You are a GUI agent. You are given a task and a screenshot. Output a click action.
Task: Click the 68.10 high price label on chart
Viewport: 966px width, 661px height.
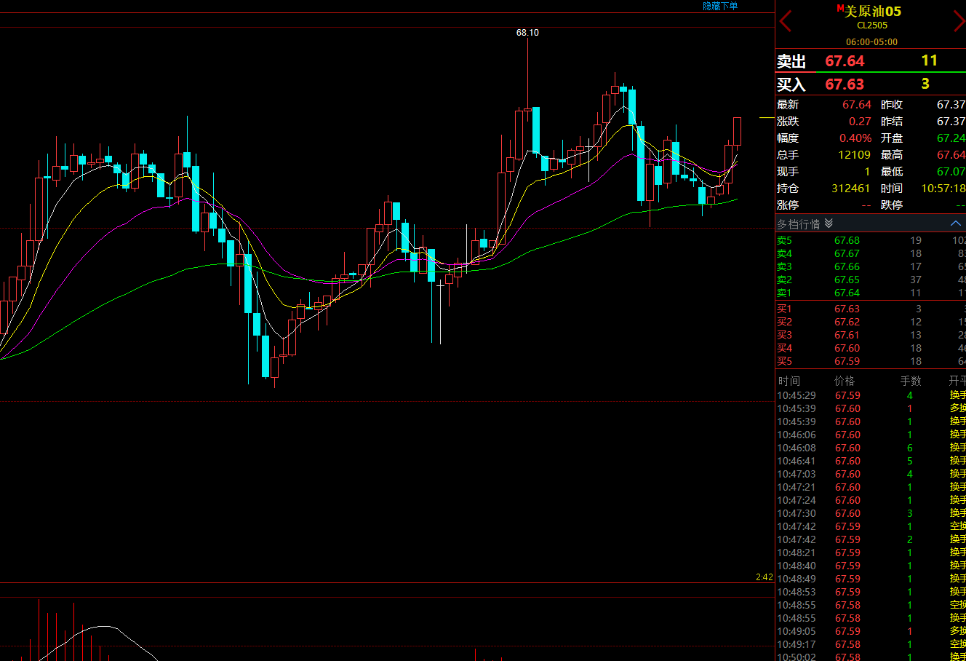[527, 33]
